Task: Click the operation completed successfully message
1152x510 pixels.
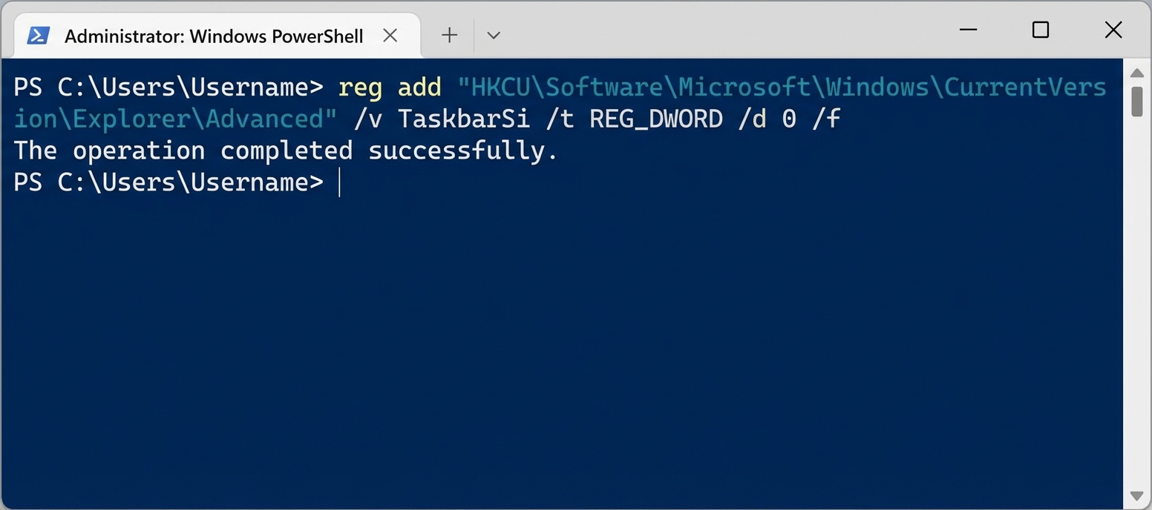Action: click(x=284, y=150)
